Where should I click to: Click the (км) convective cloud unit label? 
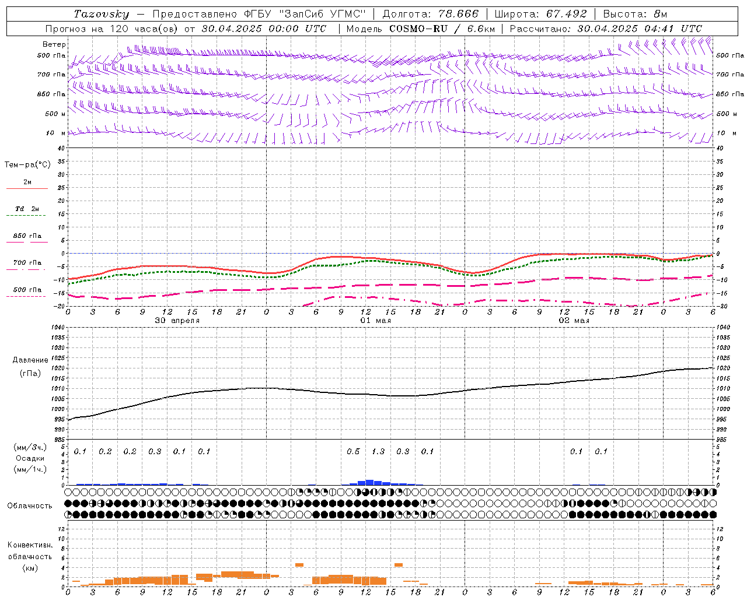click(30, 568)
